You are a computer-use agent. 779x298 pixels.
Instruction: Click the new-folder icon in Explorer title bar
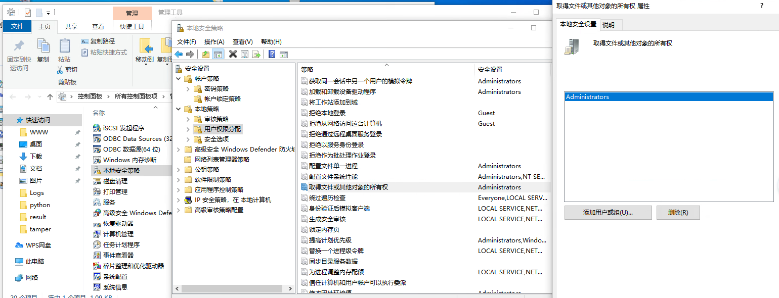(38, 13)
